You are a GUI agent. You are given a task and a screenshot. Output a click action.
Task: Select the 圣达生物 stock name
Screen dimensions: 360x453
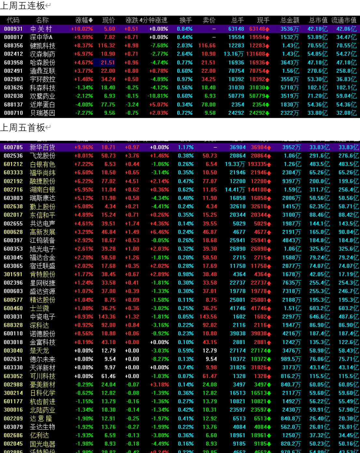point(43,427)
